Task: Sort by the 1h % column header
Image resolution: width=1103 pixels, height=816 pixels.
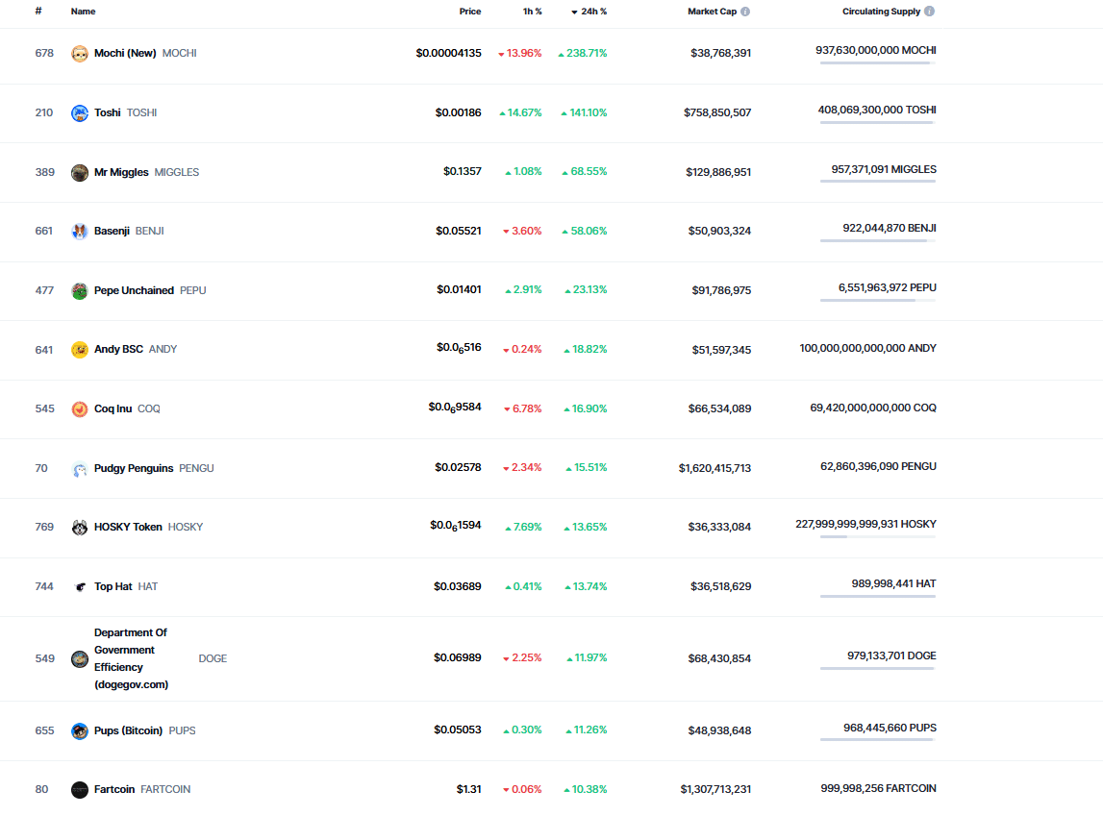Action: pyautogui.click(x=532, y=12)
